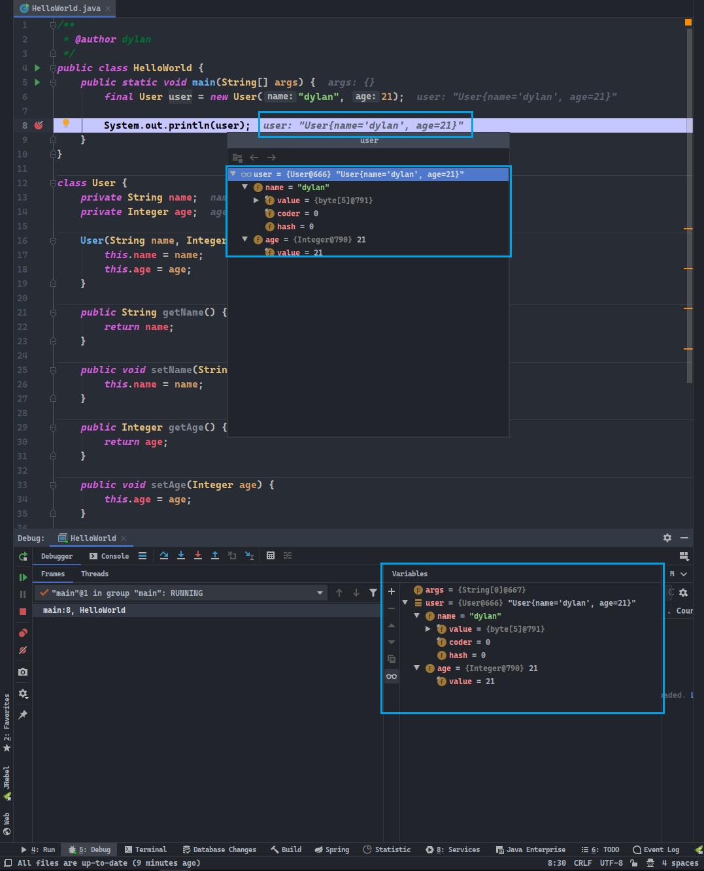This screenshot has width=704, height=871.
Task: Collapse the name node in popup
Action: click(245, 187)
